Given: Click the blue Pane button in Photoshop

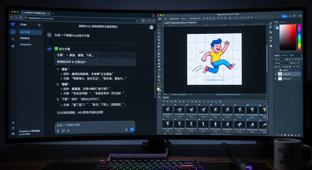Looking at the screenshot, I should (x=284, y=16).
